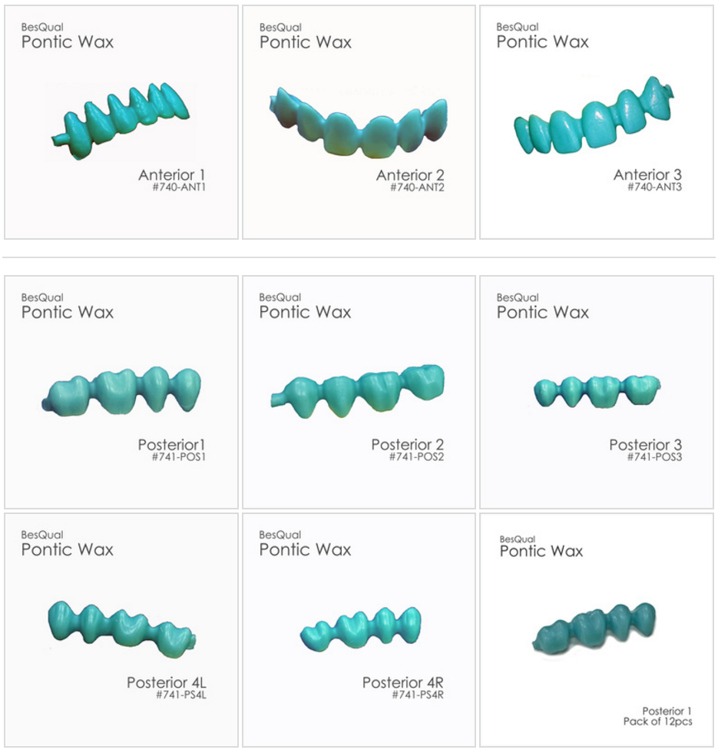Click the Posterior 4L label text
Screen dimensions: 718x753
click(167, 682)
